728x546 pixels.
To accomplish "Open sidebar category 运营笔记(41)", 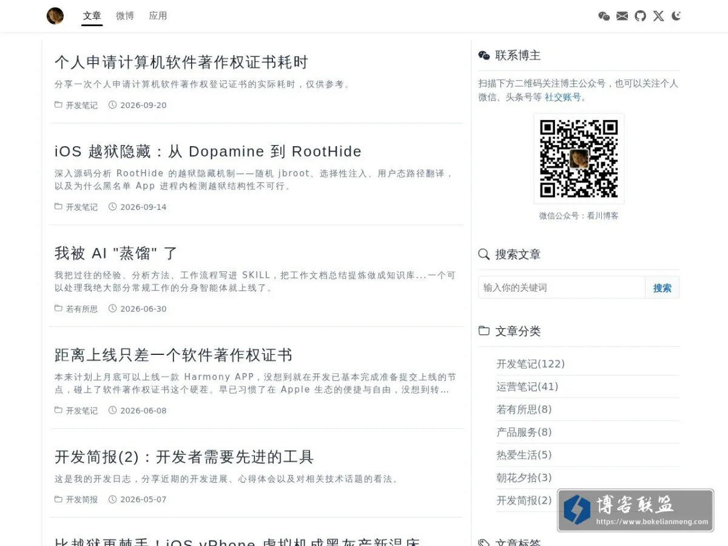I will (527, 386).
